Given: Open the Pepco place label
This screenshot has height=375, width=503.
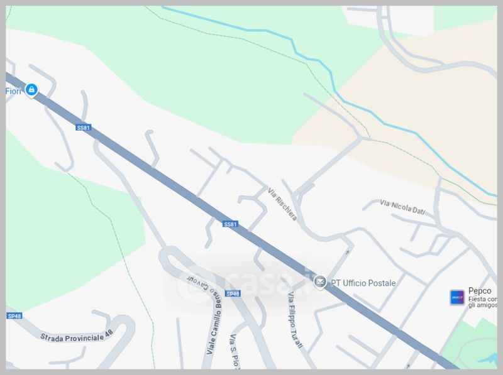Looking at the screenshot, I should tap(480, 291).
